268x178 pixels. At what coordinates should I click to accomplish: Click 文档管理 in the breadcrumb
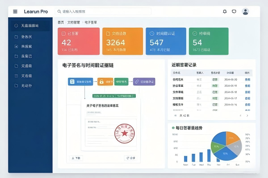click(x=74, y=22)
